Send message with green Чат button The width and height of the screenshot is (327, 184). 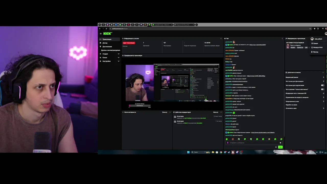tap(280, 147)
